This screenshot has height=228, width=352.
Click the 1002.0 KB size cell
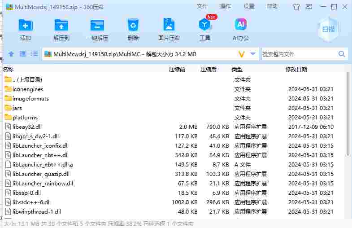[x=185, y=202]
